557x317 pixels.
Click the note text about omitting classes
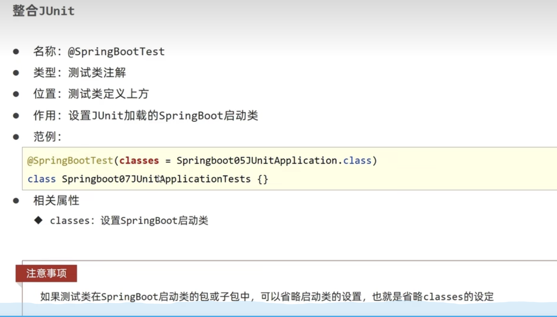click(267, 296)
